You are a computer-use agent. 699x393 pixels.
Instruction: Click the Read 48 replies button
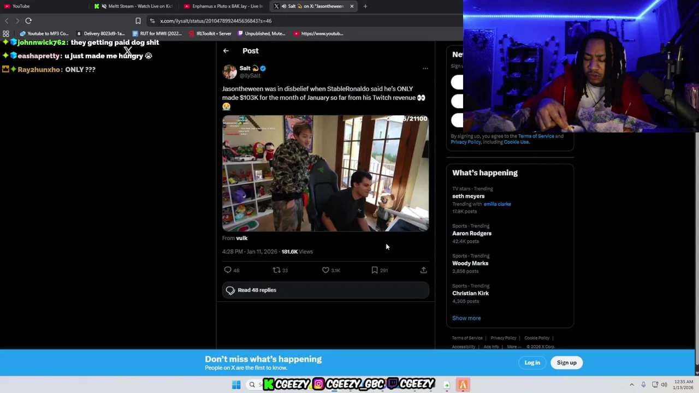tap(325, 290)
